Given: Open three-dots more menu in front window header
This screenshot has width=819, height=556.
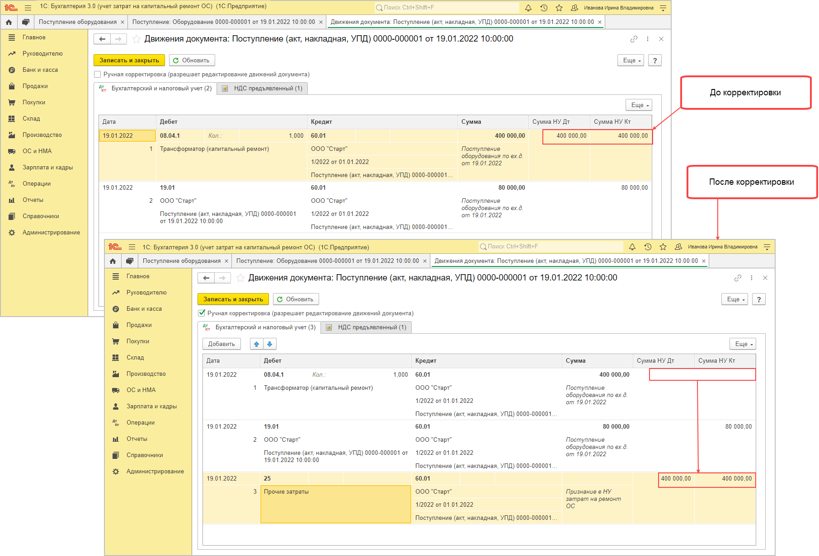Looking at the screenshot, I should point(752,278).
